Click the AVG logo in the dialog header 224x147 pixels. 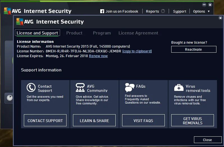(x=20, y=22)
